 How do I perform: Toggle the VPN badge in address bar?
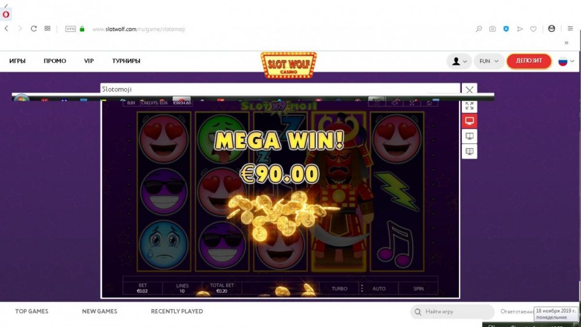click(x=70, y=29)
